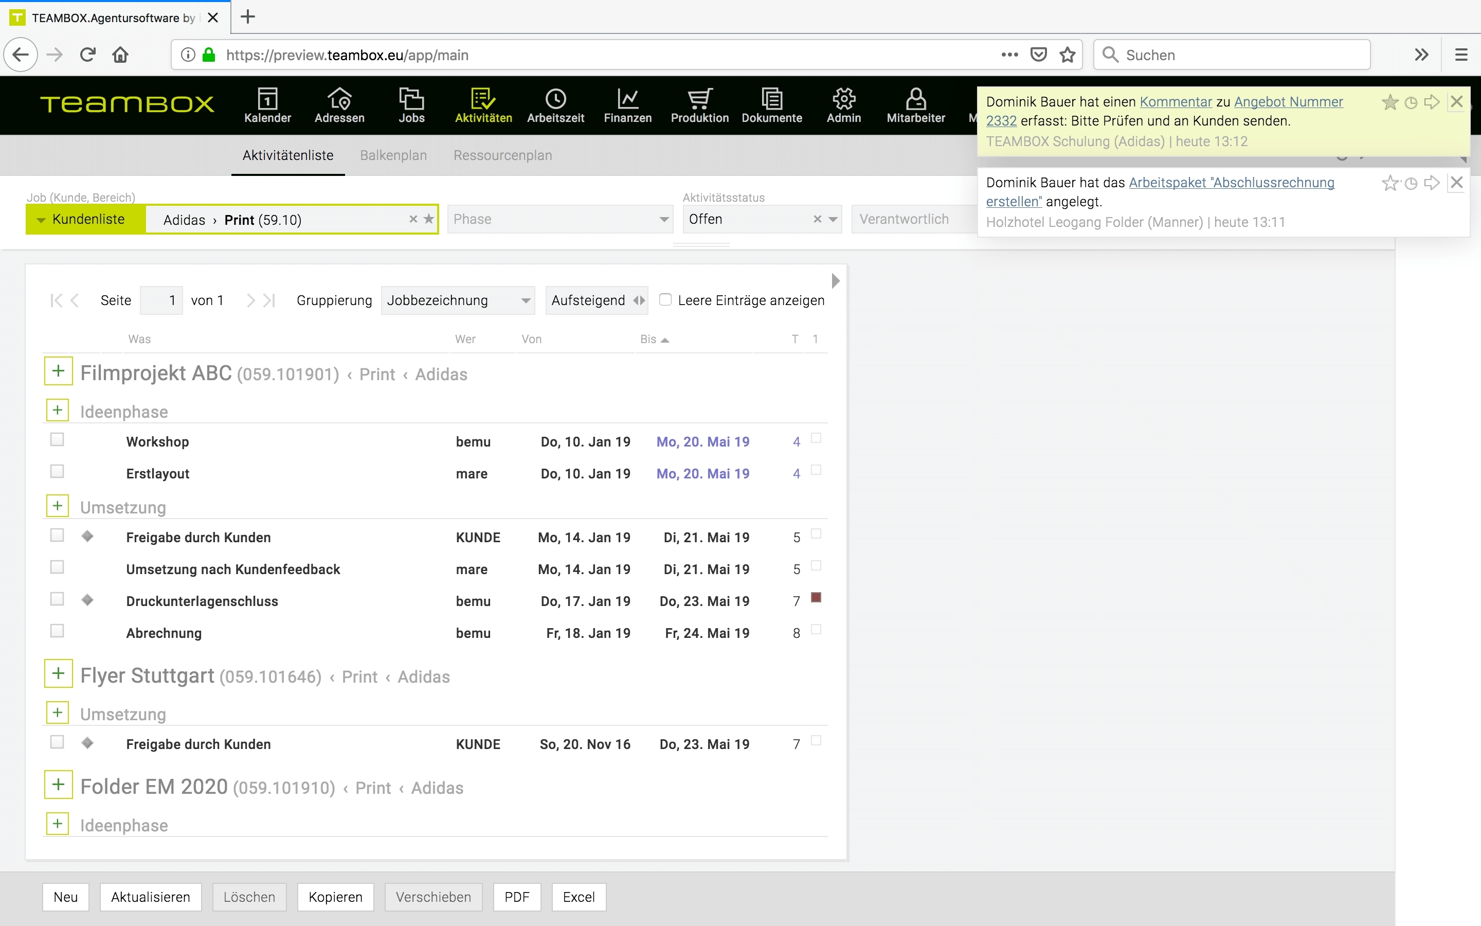The image size is (1481, 926).
Task: Enable Leere Einträge anzeigen checkbox
Action: tap(665, 299)
